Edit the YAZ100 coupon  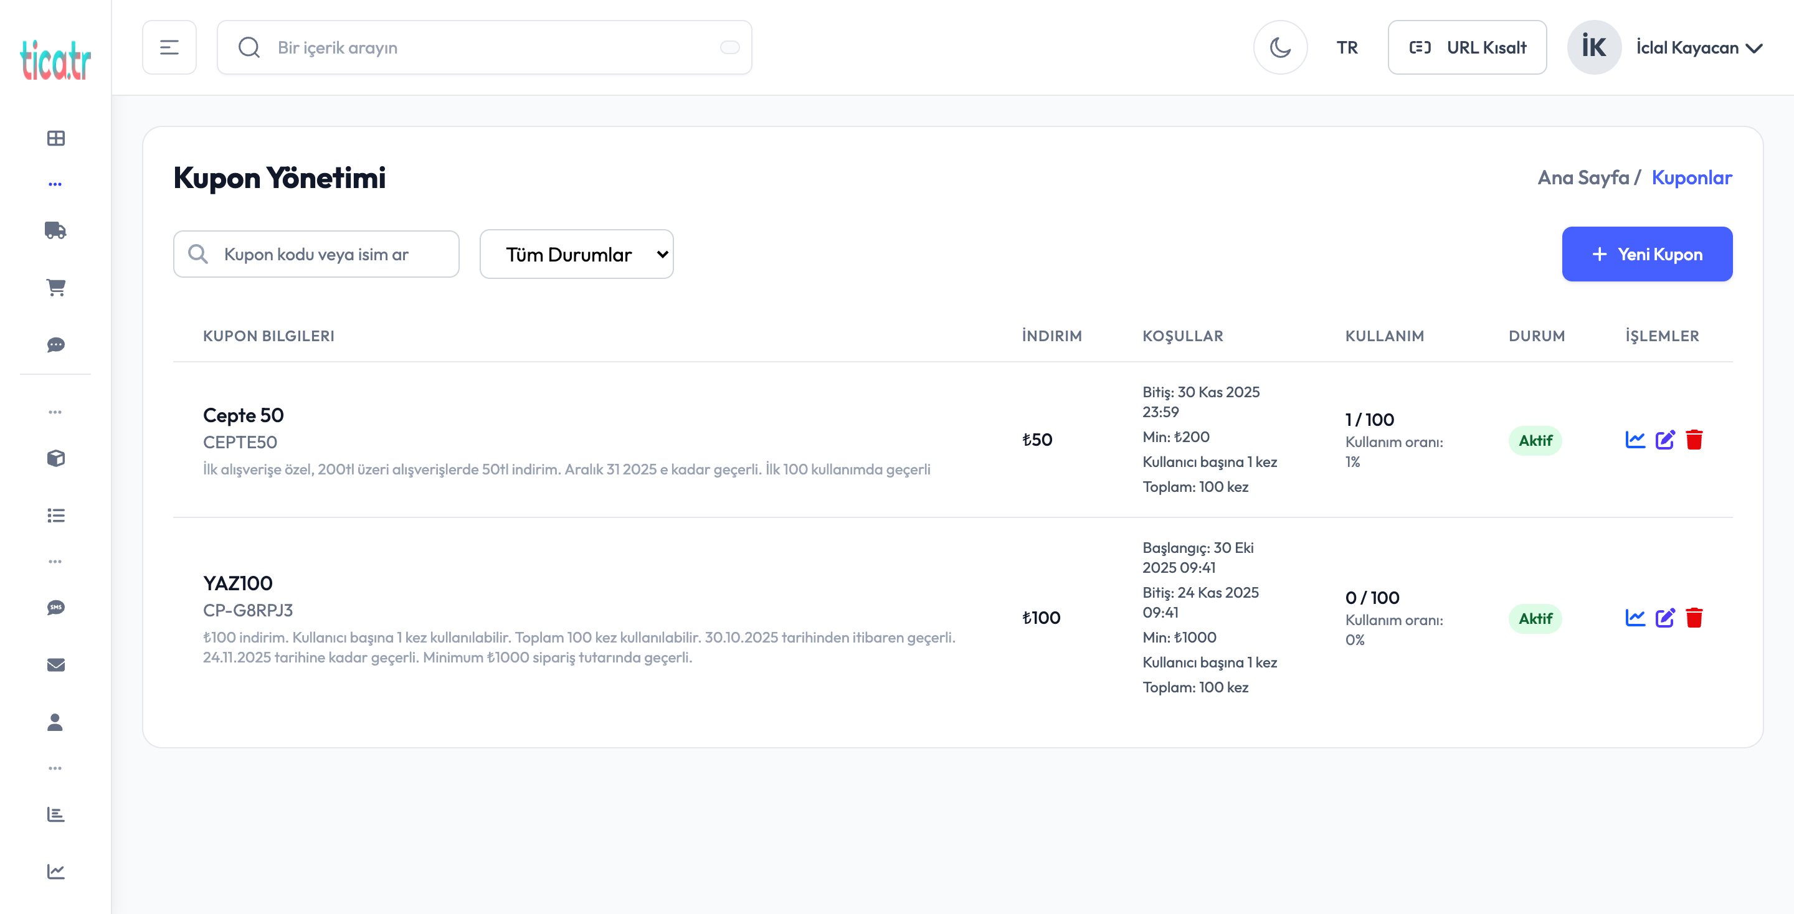click(1664, 618)
